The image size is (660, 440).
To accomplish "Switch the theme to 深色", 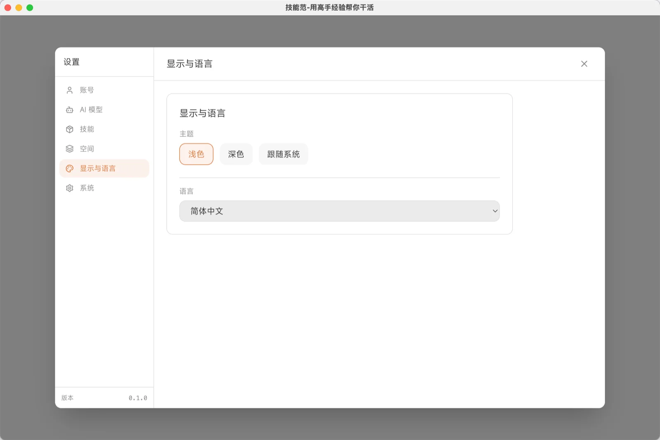I will [236, 154].
